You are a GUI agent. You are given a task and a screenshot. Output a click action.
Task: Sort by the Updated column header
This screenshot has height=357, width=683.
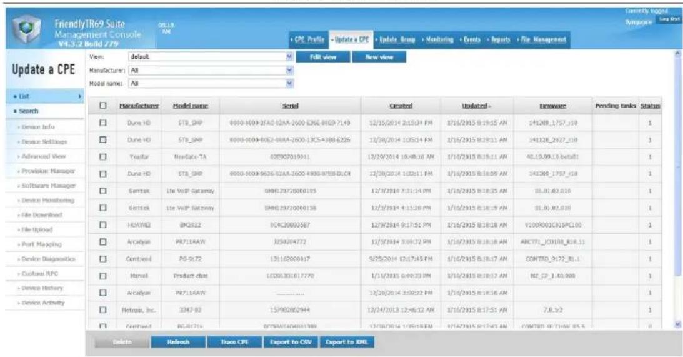point(476,106)
